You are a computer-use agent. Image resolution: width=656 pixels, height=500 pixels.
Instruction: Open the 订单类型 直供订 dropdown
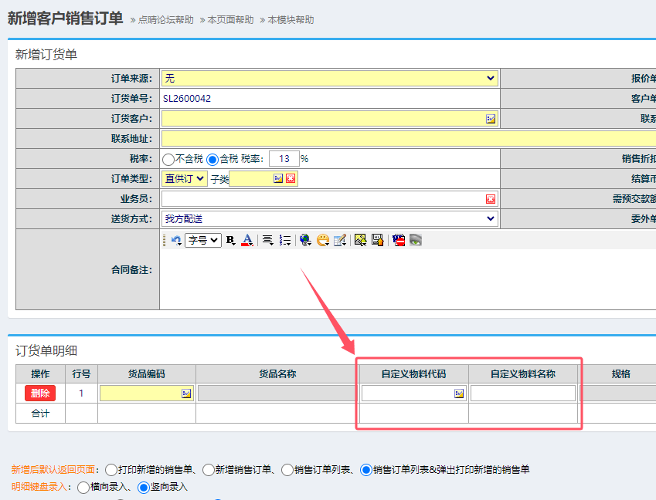185,178
